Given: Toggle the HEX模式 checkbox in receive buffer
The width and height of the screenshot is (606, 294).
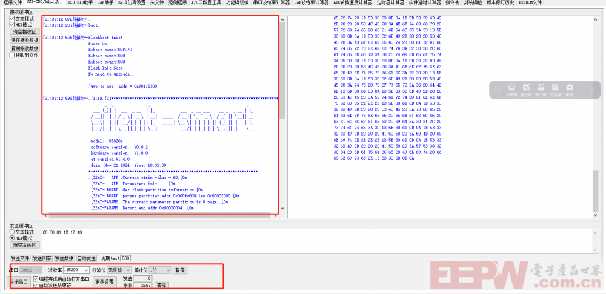Looking at the screenshot, I should point(12,25).
